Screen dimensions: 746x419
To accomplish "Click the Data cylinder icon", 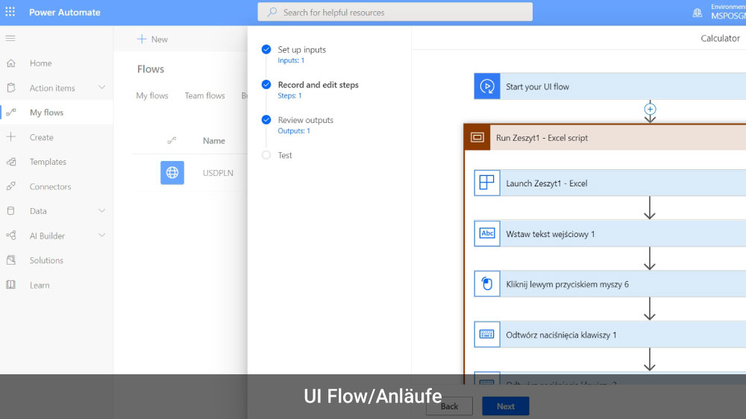I will coord(11,211).
